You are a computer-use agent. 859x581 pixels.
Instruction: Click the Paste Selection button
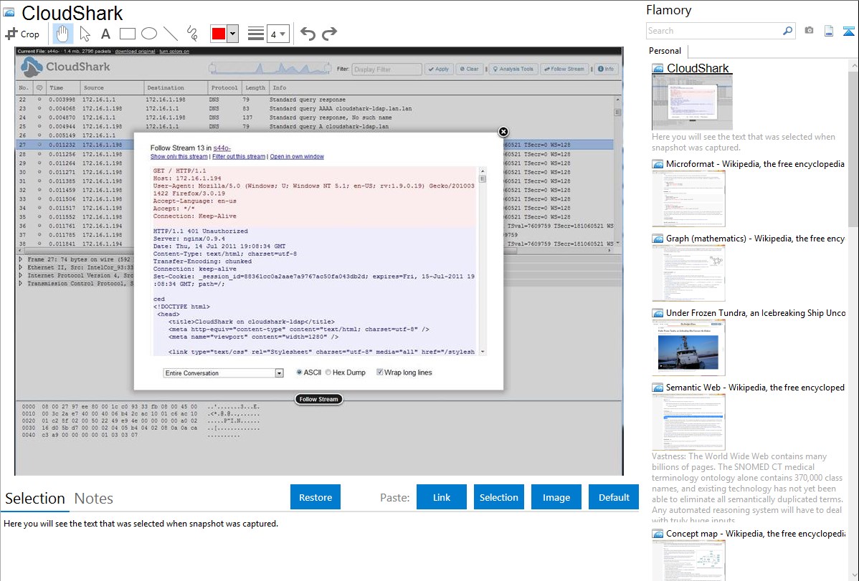tap(499, 497)
